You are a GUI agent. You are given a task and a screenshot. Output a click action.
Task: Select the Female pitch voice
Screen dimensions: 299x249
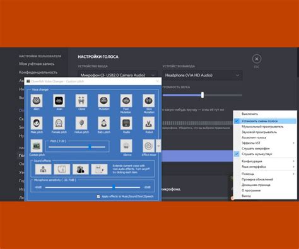point(59,124)
